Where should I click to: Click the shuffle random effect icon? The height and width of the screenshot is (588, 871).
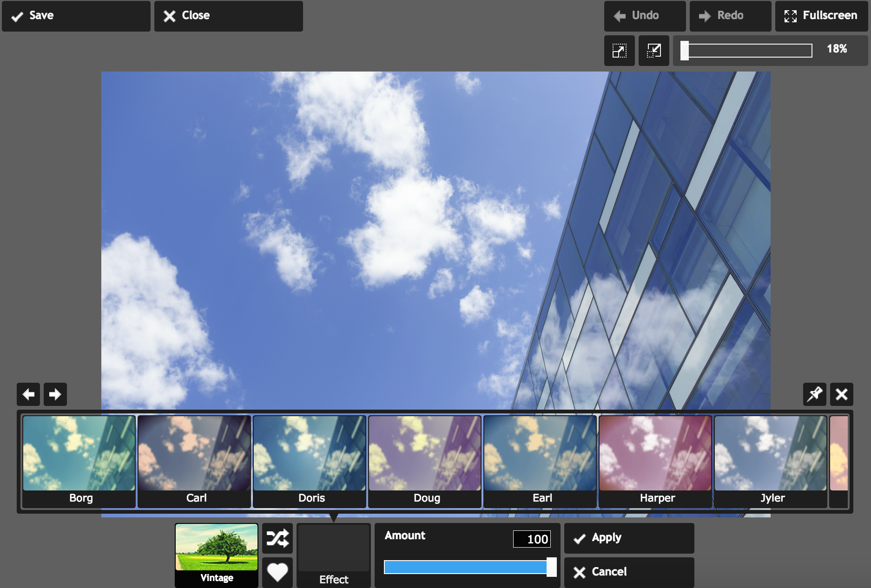coord(277,538)
